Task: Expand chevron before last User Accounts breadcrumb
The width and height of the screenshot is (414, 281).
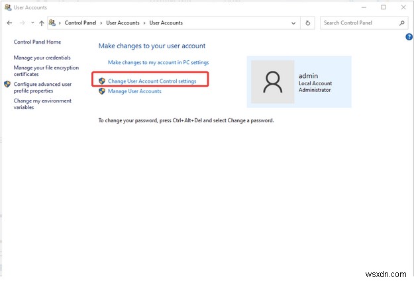Action: point(144,23)
